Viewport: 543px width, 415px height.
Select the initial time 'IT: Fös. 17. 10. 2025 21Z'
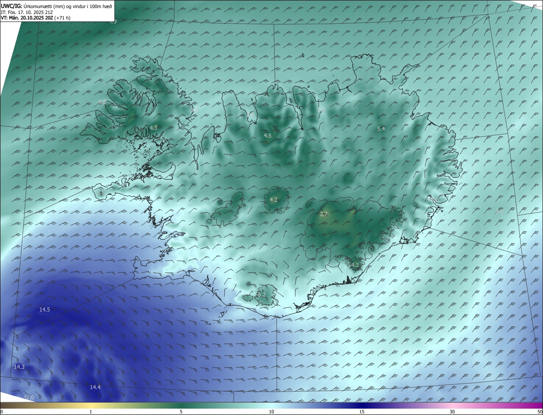tap(27, 12)
